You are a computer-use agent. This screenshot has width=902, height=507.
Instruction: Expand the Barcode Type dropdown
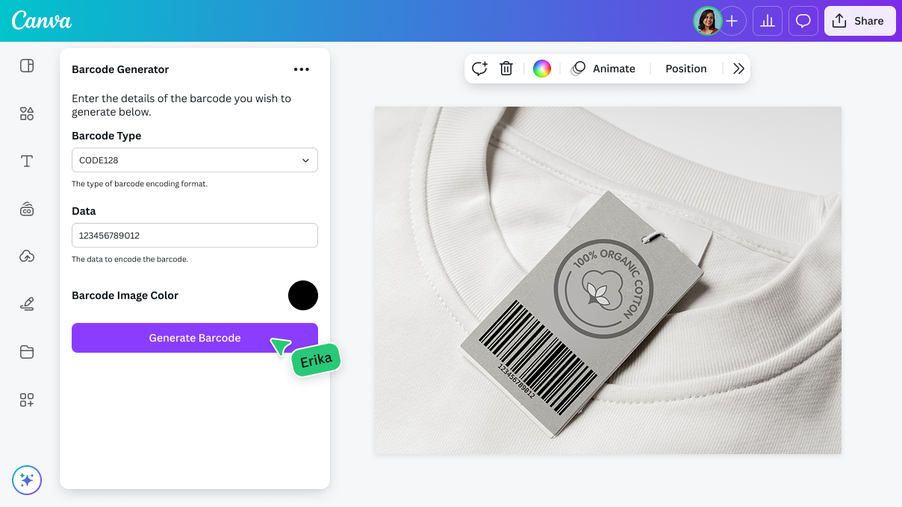pyautogui.click(x=195, y=160)
